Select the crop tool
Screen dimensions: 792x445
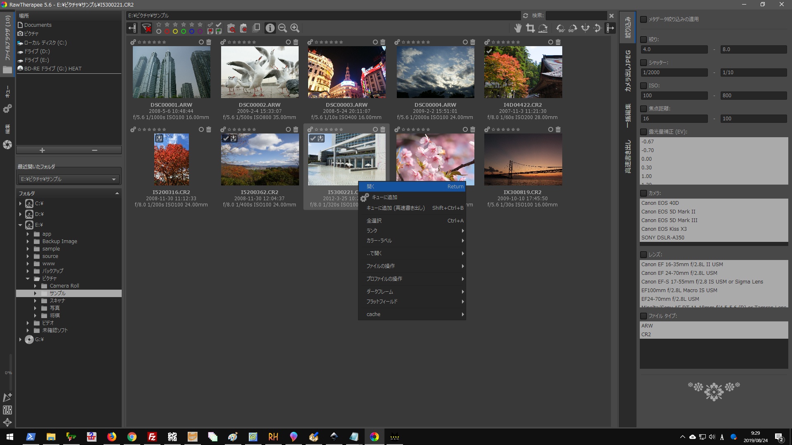[x=530, y=28]
